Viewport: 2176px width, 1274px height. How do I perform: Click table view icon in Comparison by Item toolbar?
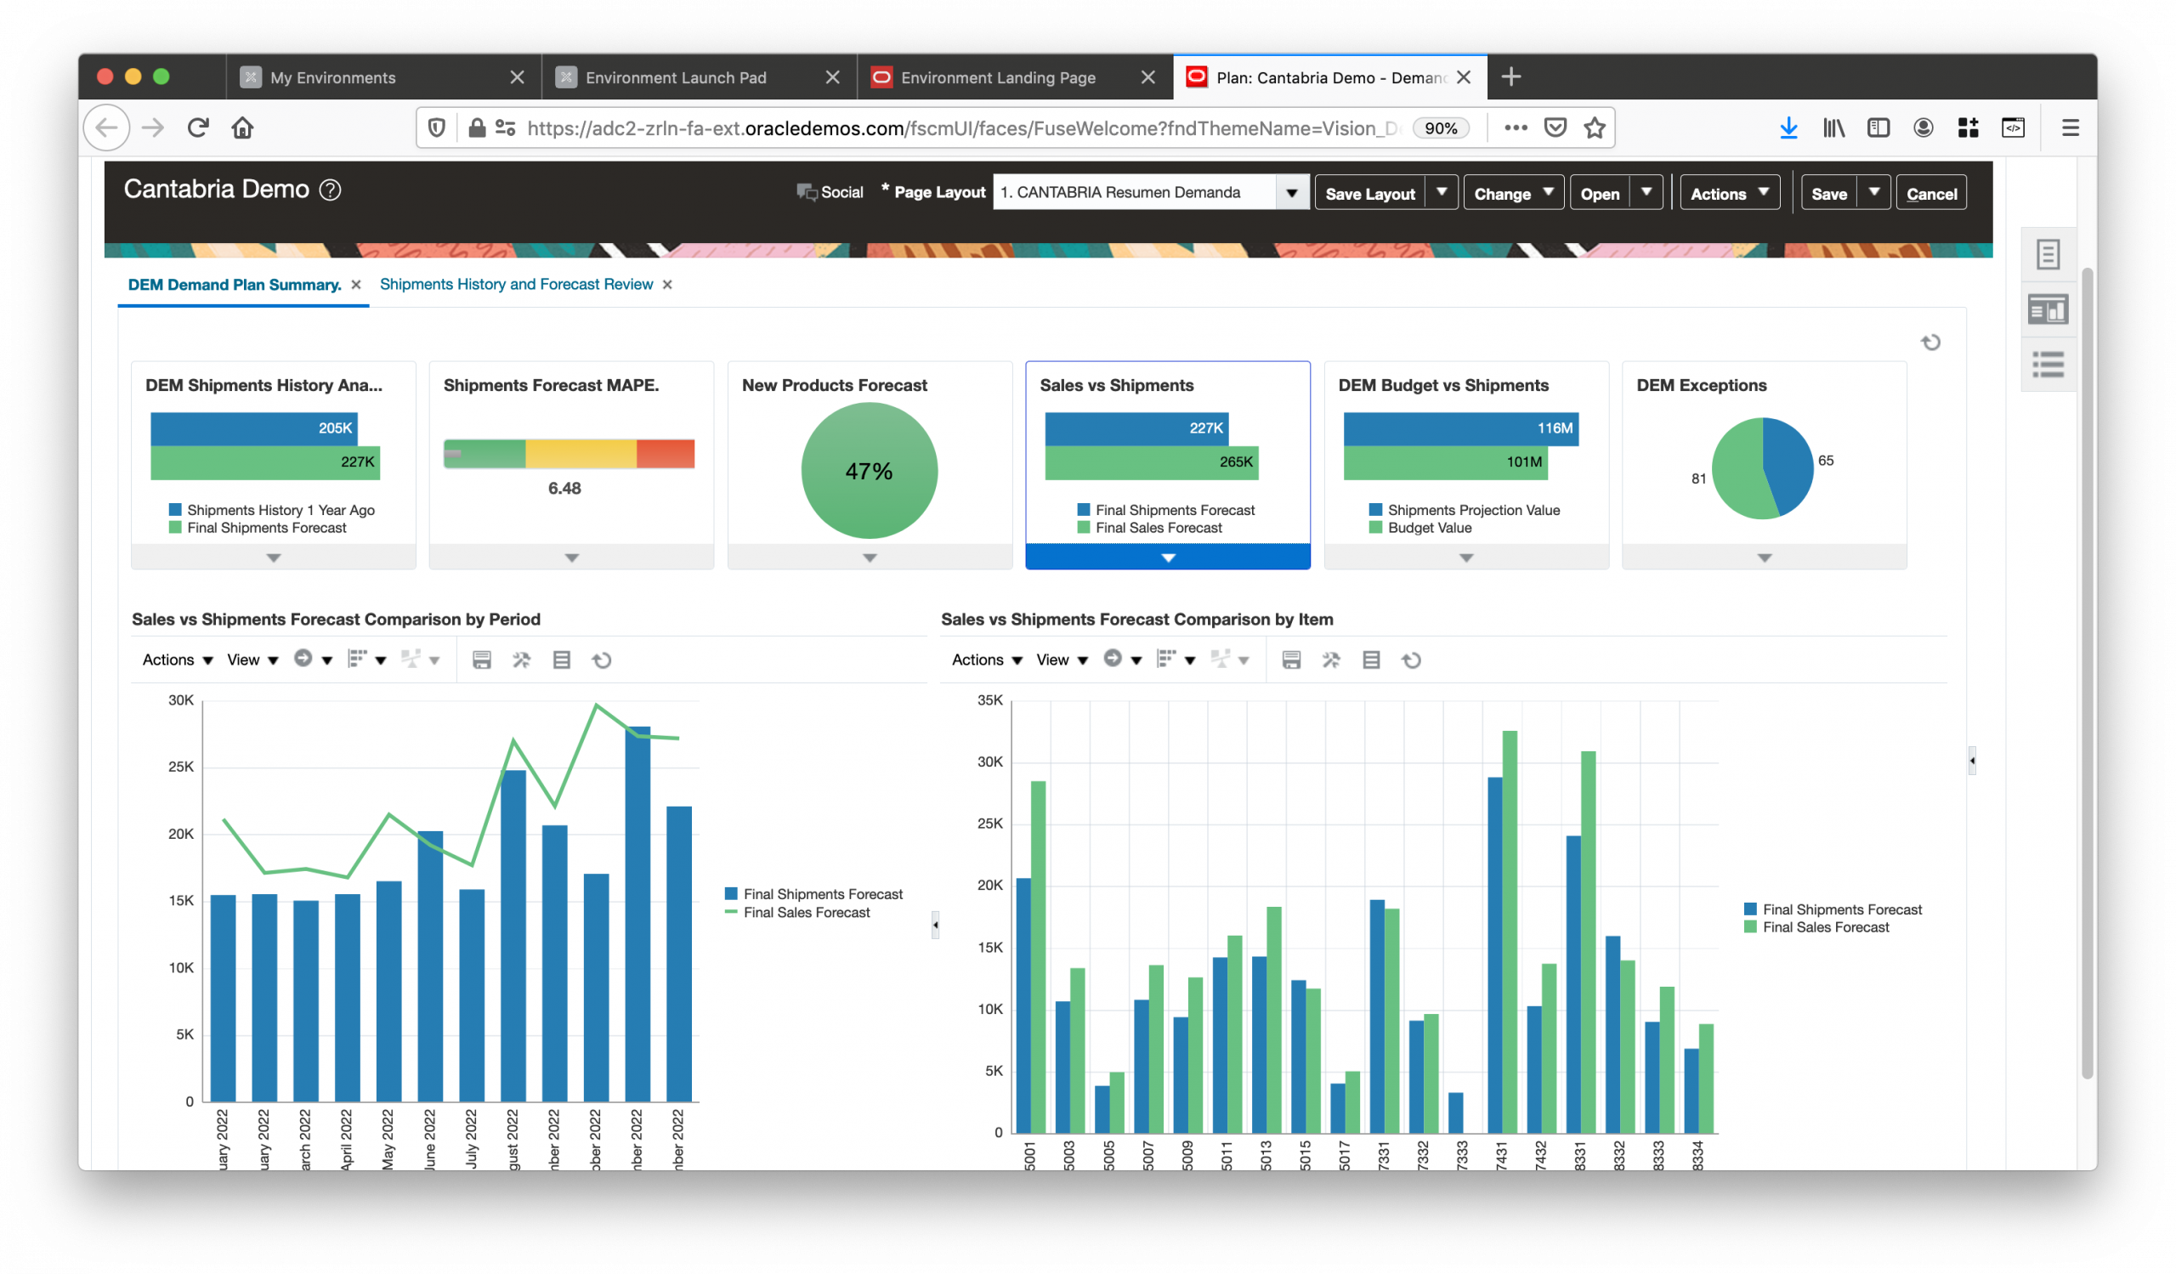point(1370,660)
